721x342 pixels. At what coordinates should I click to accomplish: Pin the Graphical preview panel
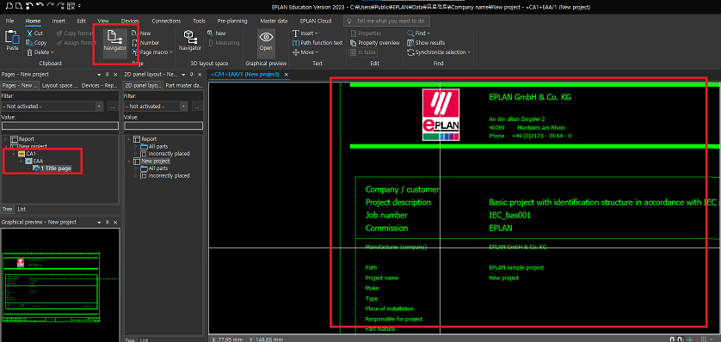(x=107, y=223)
